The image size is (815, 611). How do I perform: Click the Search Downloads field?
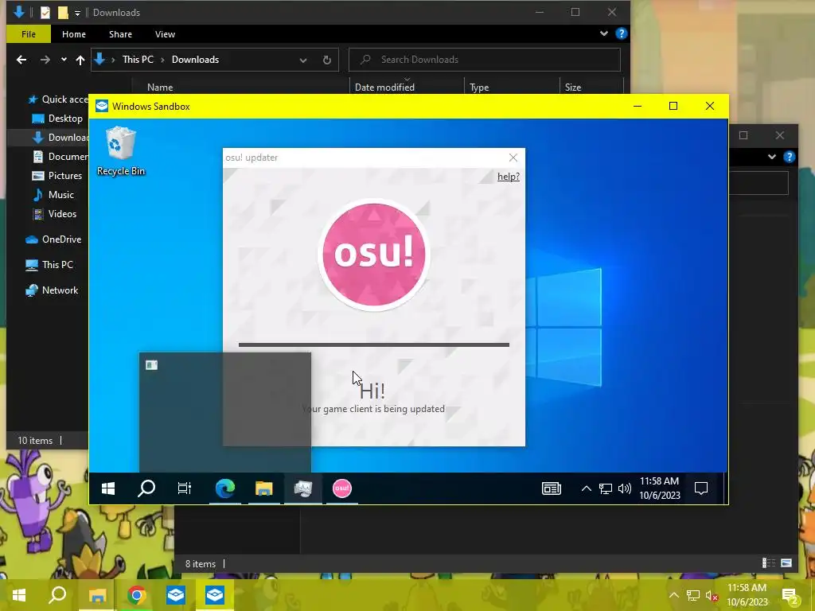(485, 60)
